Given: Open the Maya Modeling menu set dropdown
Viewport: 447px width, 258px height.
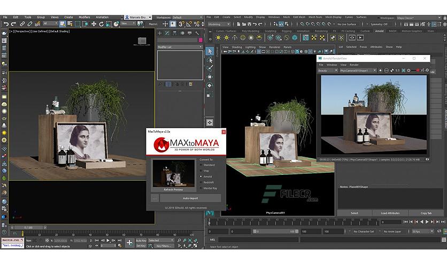Looking at the screenshot, I should [x=219, y=24].
